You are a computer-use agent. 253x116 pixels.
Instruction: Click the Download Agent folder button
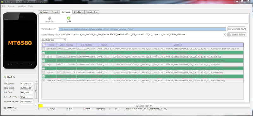pyautogui.click(x=237, y=29)
